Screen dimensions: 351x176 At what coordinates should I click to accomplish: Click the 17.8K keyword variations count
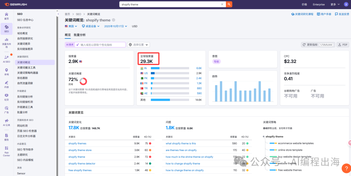pyautogui.click(x=74, y=128)
